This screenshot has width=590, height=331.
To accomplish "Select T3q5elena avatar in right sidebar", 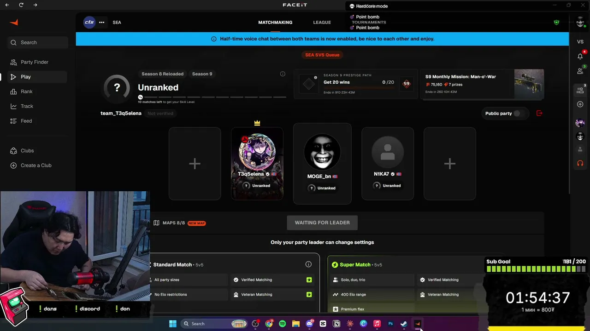I will pyautogui.click(x=580, y=123).
